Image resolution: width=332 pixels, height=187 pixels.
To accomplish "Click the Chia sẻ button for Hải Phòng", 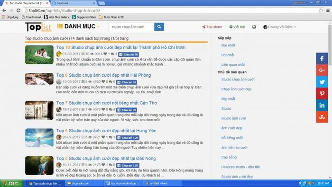I will (127, 82).
